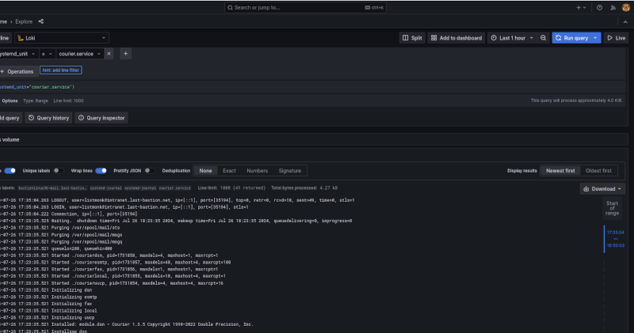Click the Add to dashboard button
The height and width of the screenshot is (333, 634).
(x=456, y=38)
